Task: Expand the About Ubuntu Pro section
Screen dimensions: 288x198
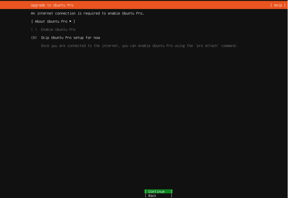Action: click(53, 21)
